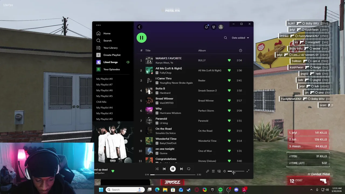
Task: Click the playback progress bar
Action: tap(173, 175)
